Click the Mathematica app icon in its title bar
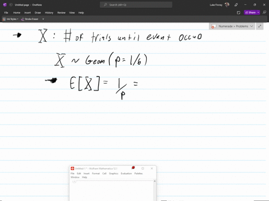Viewport: 269px width, 201px height. point(72,169)
